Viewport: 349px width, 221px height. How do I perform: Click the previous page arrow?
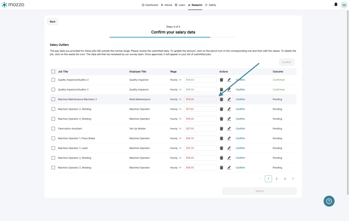pyautogui.click(x=260, y=179)
